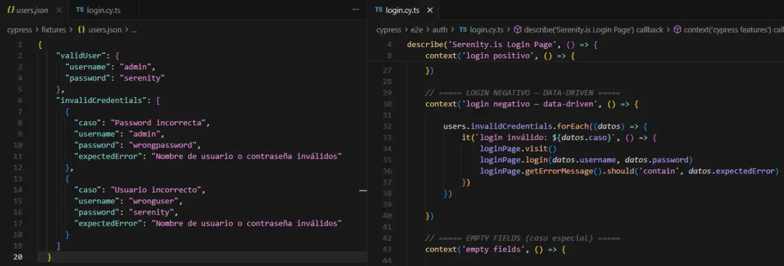This screenshot has height=266, width=784.
Task: Click context('login negativo – data-driven' line
Action: [x=531, y=104]
